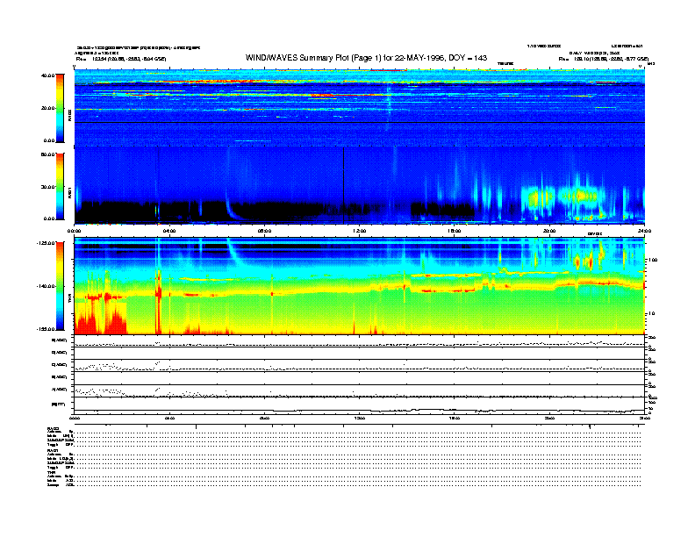This screenshot has width=695, height=537.
Task: Click the 20:00 time label under RAD1
Action: tap(549, 231)
